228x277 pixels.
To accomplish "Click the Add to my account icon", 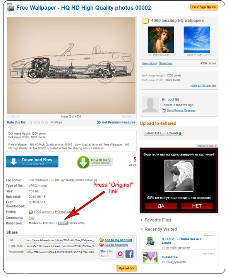I will (x=101, y=240).
